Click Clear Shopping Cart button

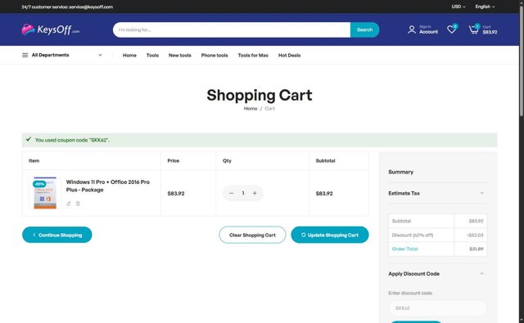point(252,235)
